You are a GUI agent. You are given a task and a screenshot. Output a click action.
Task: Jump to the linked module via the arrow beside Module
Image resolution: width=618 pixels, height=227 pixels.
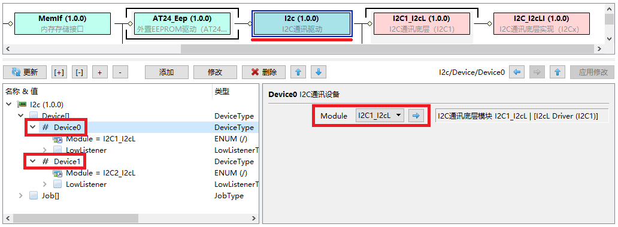pyautogui.click(x=416, y=116)
